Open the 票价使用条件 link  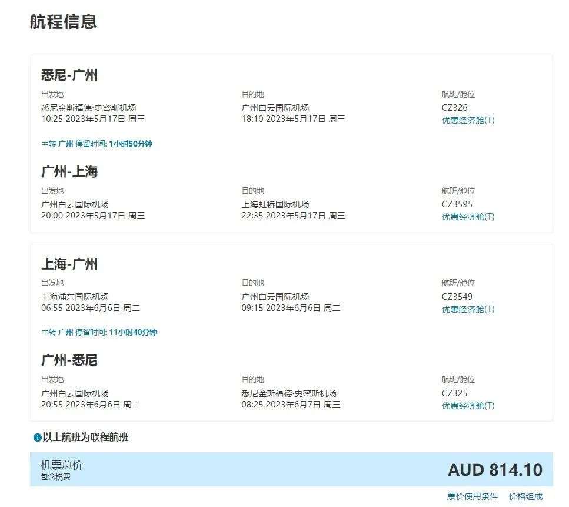pyautogui.click(x=472, y=496)
